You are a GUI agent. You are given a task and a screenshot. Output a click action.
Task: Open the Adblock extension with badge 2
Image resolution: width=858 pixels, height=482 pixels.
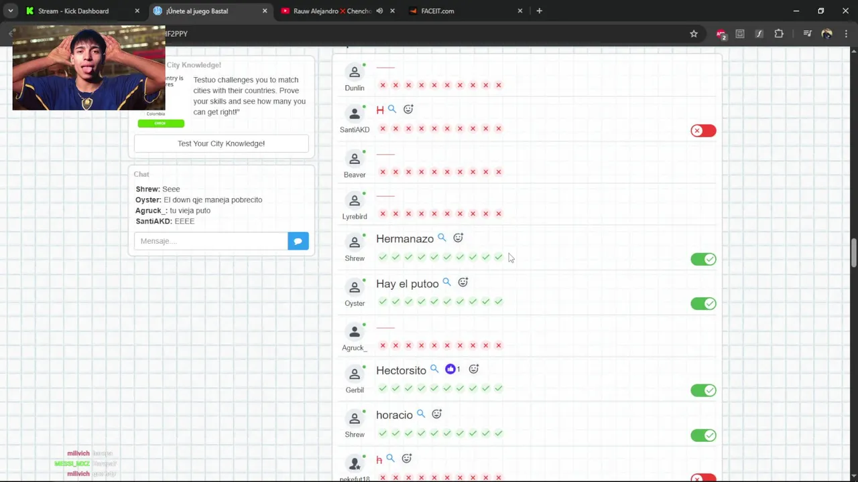721,33
